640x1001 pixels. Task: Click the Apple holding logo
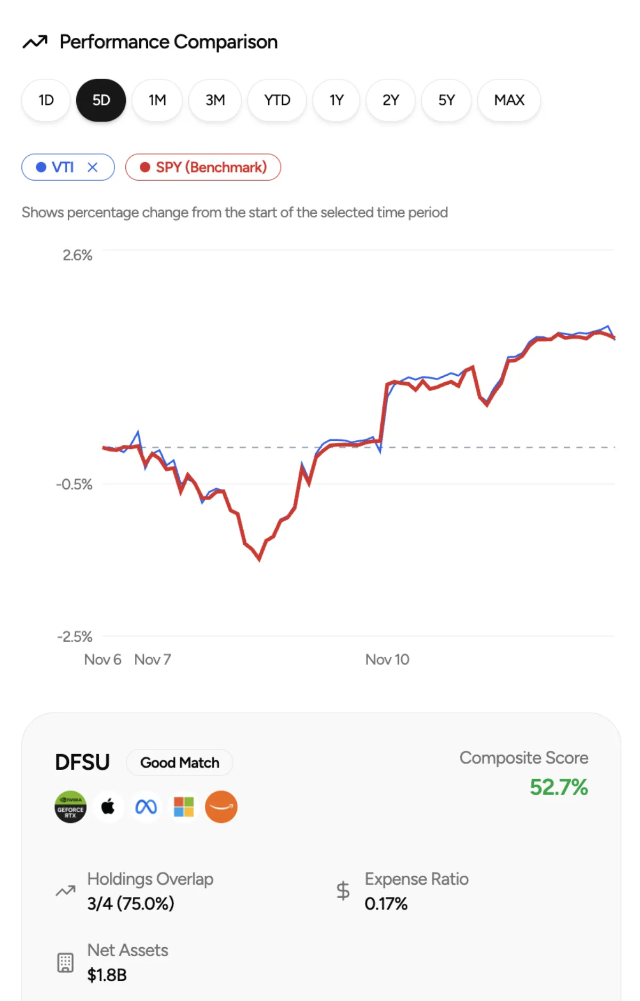[108, 807]
